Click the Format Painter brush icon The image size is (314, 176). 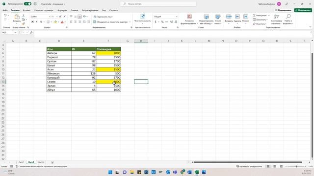24,24
